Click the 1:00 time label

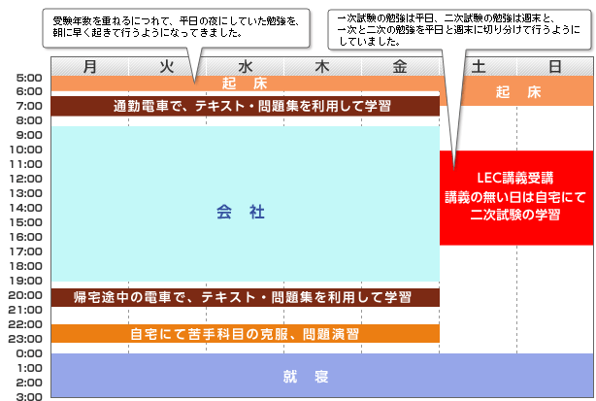click(29, 368)
